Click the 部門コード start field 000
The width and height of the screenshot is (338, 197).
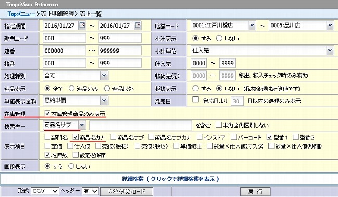coord(64,38)
